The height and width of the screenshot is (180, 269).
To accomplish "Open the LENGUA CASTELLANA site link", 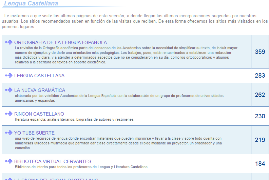I will point(39,76).
